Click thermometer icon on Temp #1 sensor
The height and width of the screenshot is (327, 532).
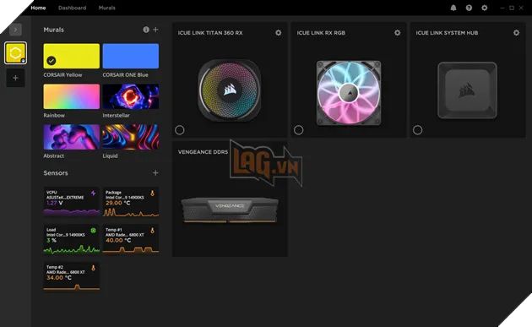(152, 231)
